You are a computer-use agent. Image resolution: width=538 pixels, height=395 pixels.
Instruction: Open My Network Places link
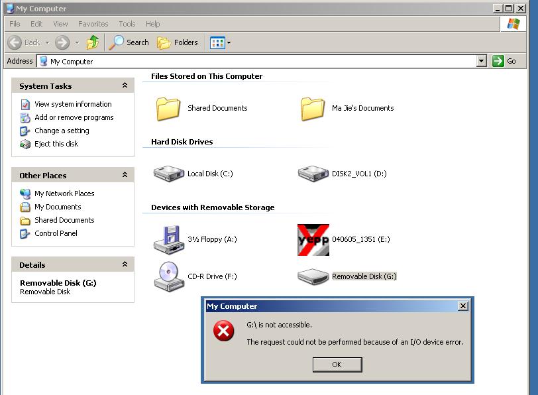pyautogui.click(x=64, y=194)
